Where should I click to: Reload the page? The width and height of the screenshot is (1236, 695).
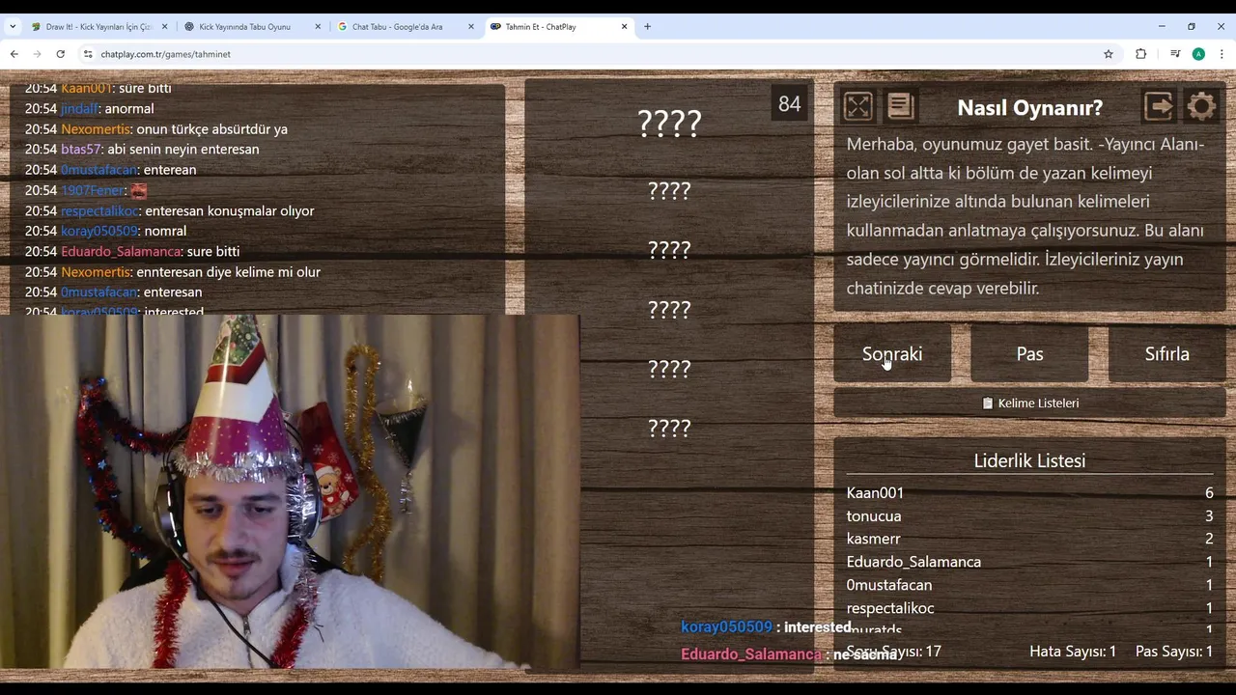pyautogui.click(x=60, y=54)
